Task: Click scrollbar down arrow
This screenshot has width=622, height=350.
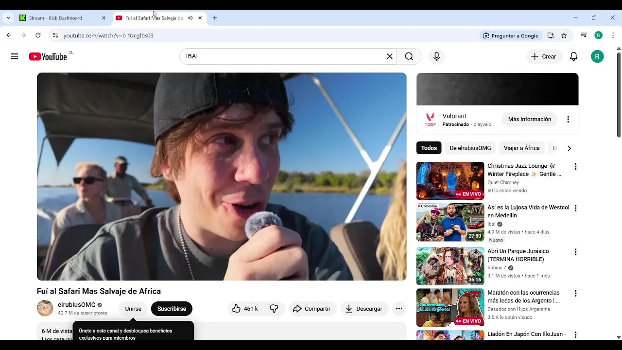Action: [619, 337]
